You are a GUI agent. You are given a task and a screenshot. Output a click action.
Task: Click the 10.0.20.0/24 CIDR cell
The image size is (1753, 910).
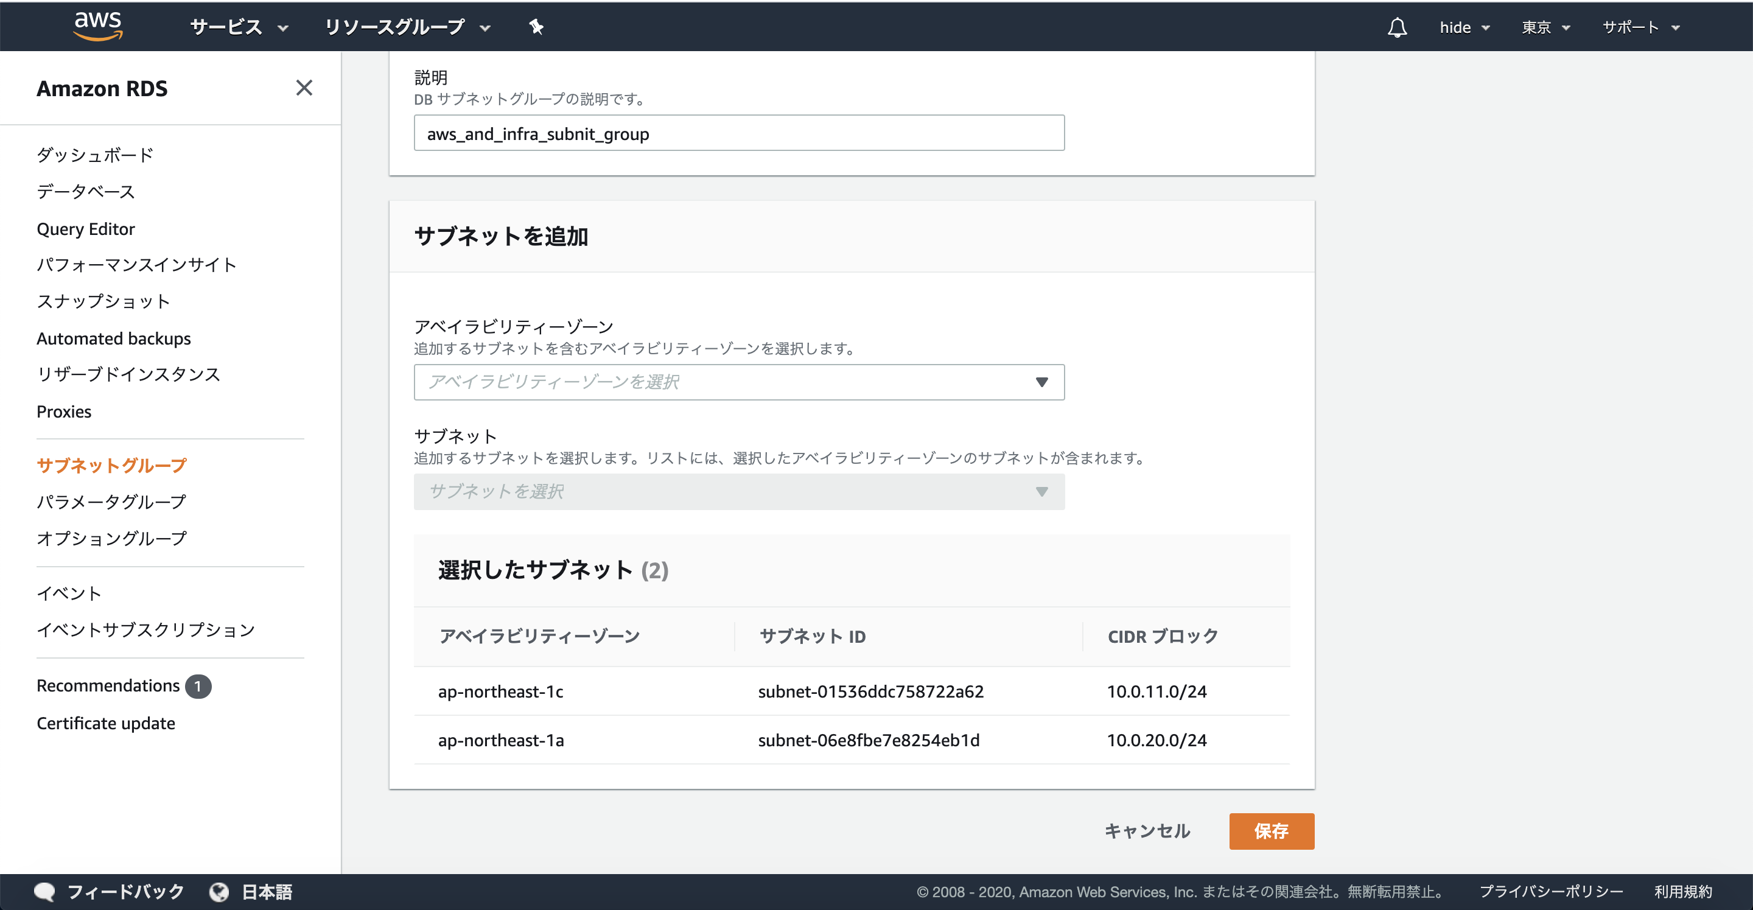pos(1157,741)
